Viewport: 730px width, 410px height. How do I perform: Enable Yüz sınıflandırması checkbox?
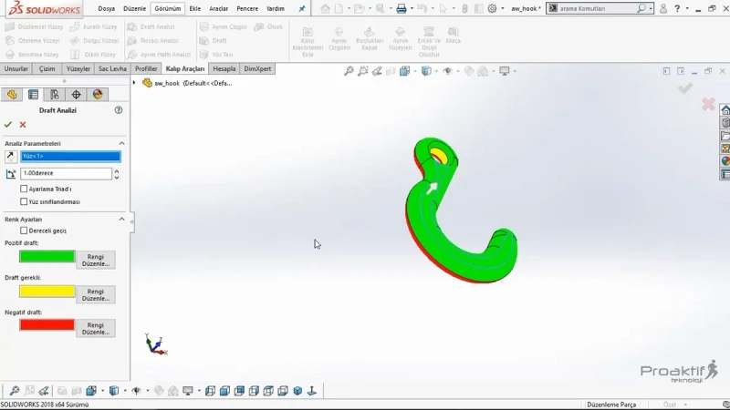[x=24, y=201]
